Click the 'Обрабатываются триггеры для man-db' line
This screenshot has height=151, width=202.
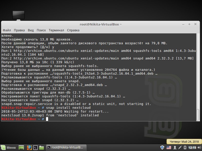pyautogui.click(x=48, y=93)
